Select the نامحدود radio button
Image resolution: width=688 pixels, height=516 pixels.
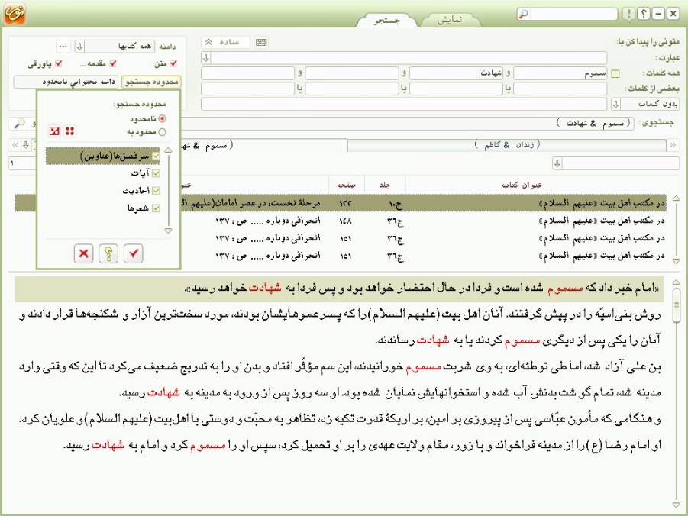[163, 118]
